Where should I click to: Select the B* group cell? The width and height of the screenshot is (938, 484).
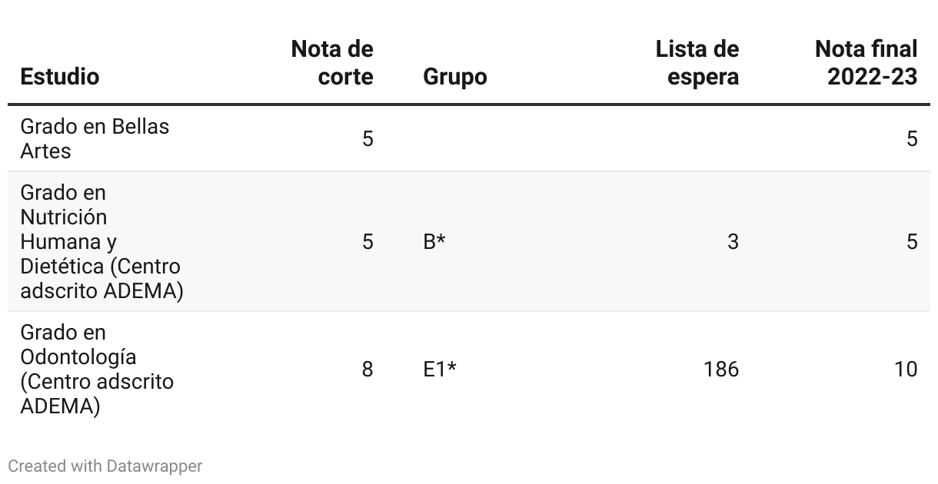tap(435, 242)
